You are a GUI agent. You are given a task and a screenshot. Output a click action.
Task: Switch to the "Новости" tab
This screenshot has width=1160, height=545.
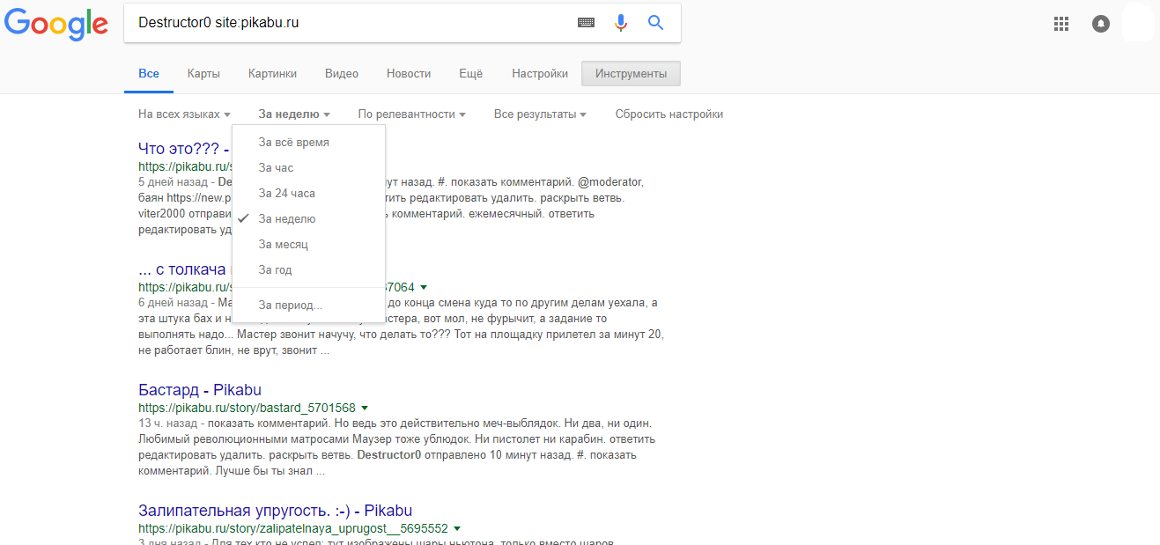click(x=409, y=74)
